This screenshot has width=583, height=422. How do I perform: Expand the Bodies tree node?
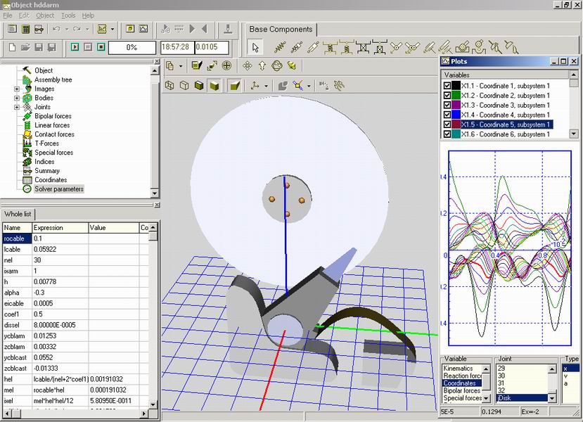click(17, 98)
